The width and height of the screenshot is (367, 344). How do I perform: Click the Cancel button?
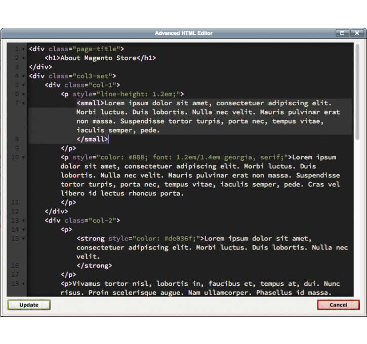[338, 305]
